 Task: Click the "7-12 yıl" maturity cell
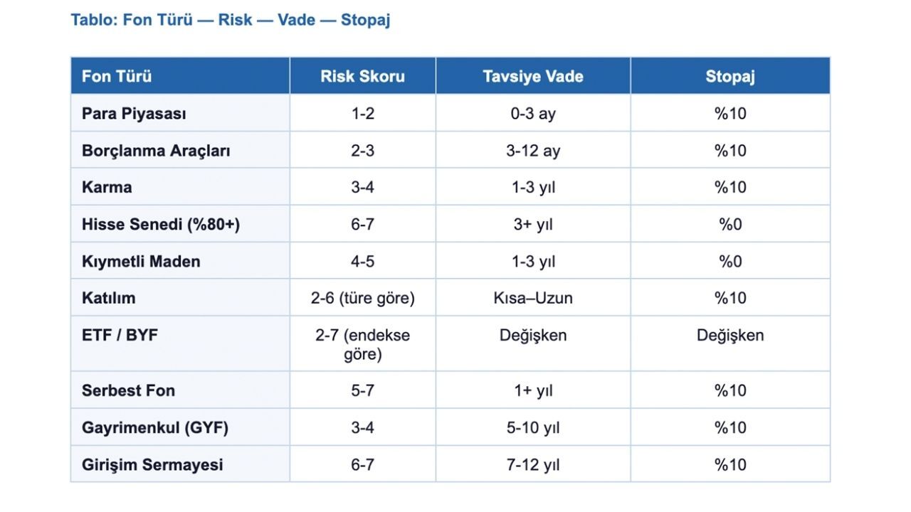point(532,465)
